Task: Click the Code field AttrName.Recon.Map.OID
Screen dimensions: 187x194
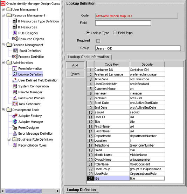Action: (x=137, y=16)
